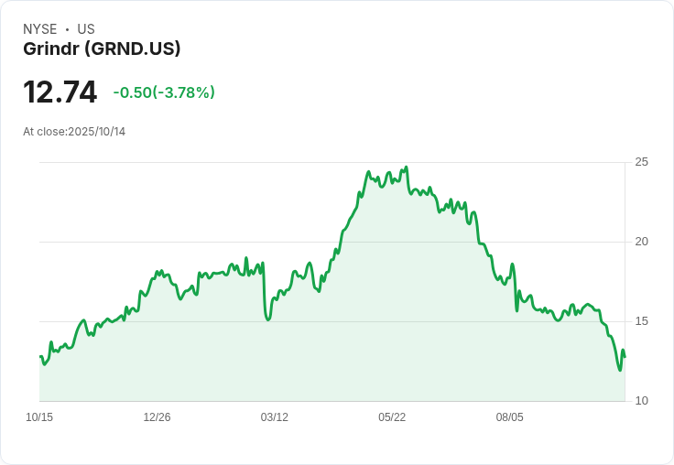
Task: Click the 20 price axis label
Action: click(641, 242)
